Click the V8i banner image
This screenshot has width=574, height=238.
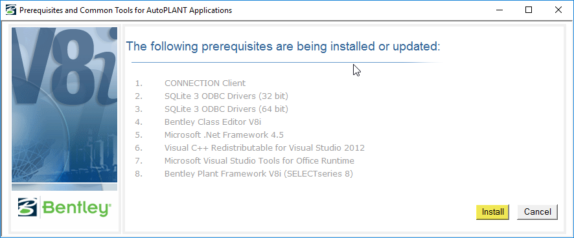point(64,105)
